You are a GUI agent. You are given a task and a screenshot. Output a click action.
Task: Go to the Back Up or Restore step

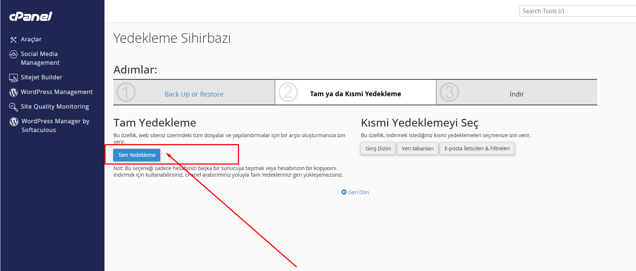194,94
